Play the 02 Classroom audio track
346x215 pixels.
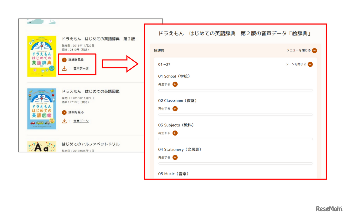pos(175,109)
